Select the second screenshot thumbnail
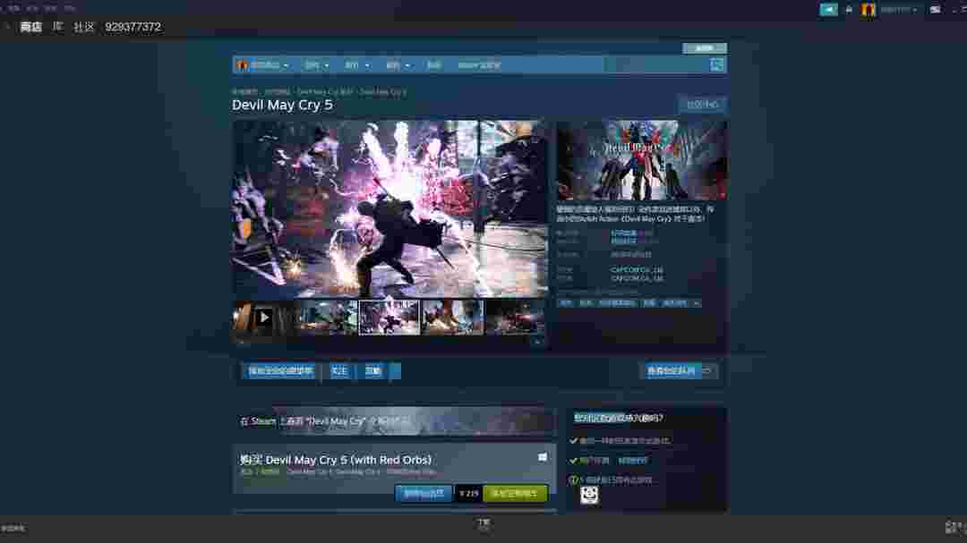This screenshot has height=543, width=967. pyautogui.click(x=327, y=318)
